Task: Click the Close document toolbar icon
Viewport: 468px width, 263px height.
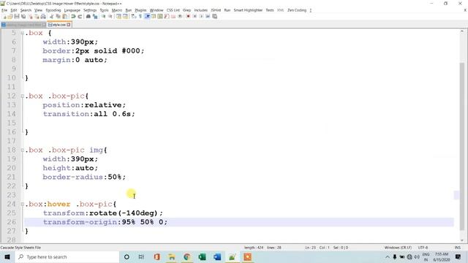Action: click(x=31, y=16)
